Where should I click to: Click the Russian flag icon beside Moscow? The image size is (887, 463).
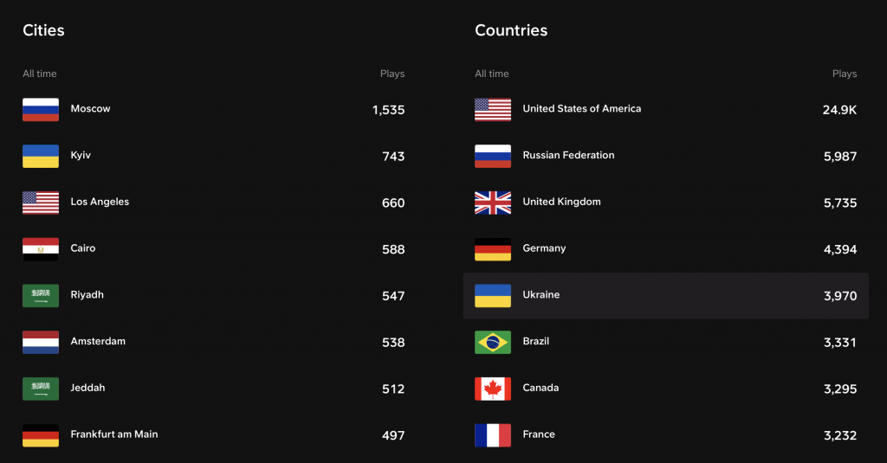tap(41, 110)
